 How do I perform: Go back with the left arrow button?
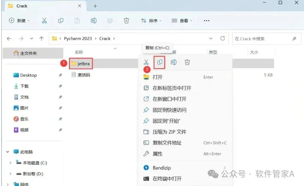tap(9, 38)
